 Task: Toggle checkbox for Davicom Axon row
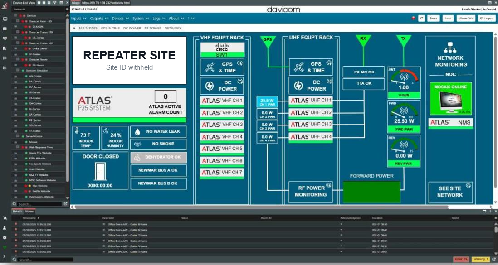point(18,21)
